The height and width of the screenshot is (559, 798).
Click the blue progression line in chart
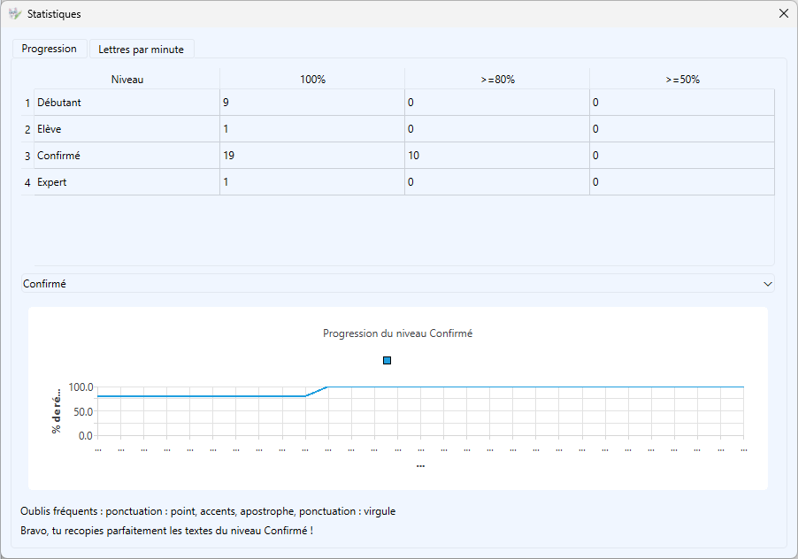203,396
